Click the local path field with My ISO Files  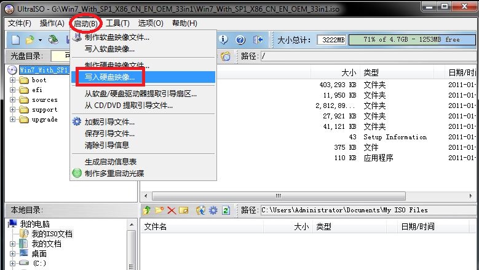366,210
